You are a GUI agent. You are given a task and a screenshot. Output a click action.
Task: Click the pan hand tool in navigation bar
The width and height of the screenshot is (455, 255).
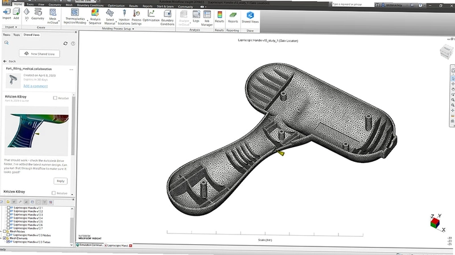point(453,89)
